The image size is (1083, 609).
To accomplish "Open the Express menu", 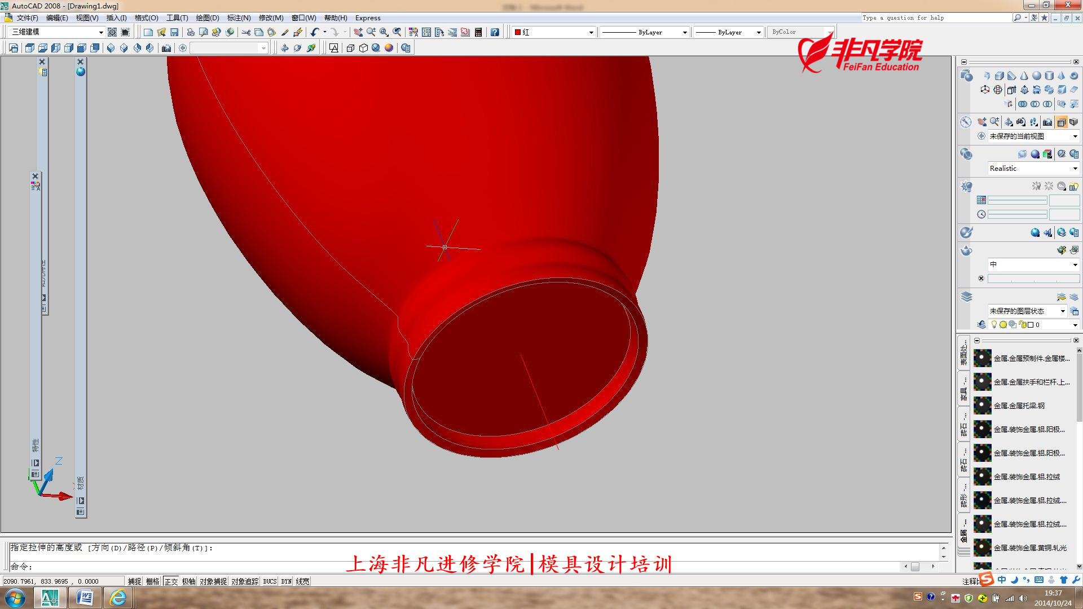I will (368, 18).
